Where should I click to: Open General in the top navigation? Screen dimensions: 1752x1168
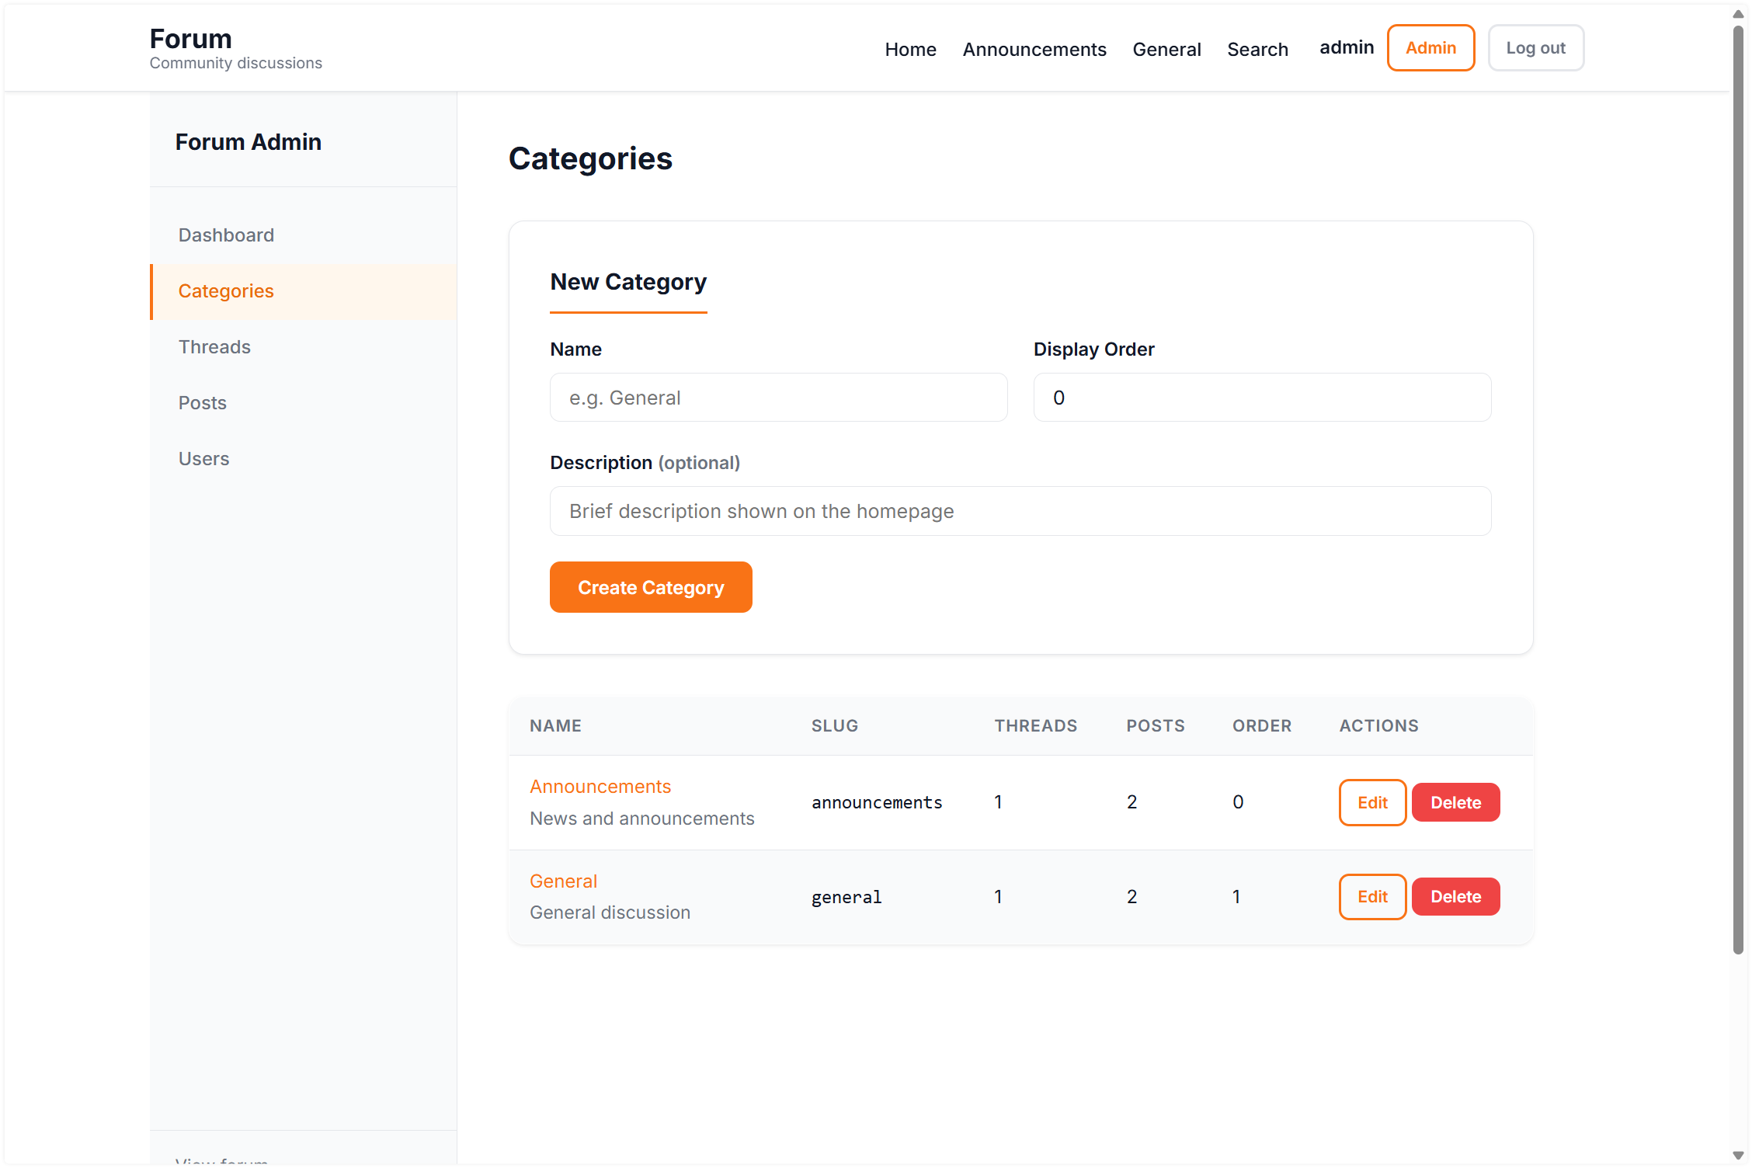pos(1166,49)
